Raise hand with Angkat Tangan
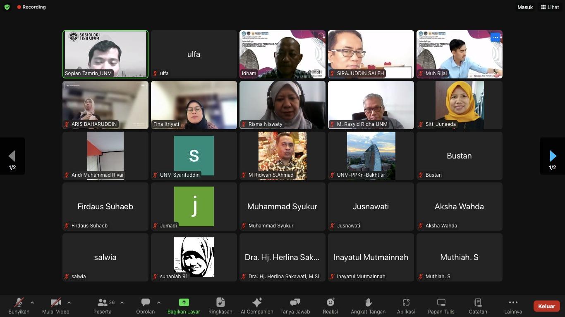565x317 pixels. pyautogui.click(x=368, y=306)
